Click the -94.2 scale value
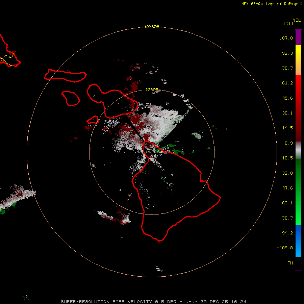 point(286,233)
